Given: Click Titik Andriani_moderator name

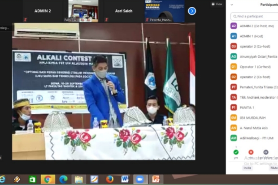Looking at the screenshot, I should [x=258, y=97].
